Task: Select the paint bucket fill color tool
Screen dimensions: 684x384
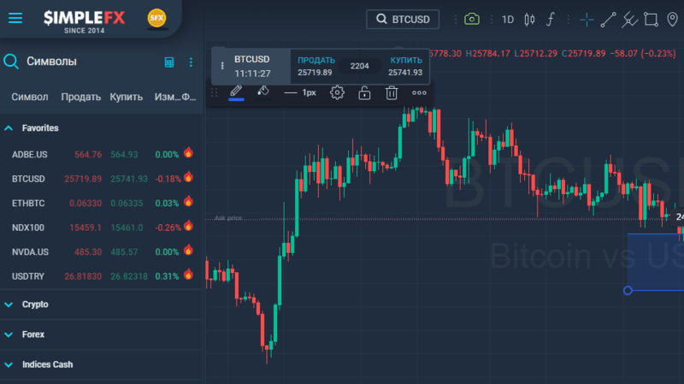Action: 263,92
